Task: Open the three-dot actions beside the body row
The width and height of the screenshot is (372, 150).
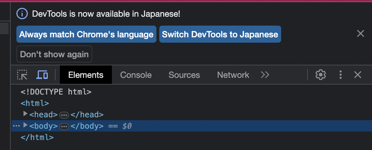Action: (16, 126)
